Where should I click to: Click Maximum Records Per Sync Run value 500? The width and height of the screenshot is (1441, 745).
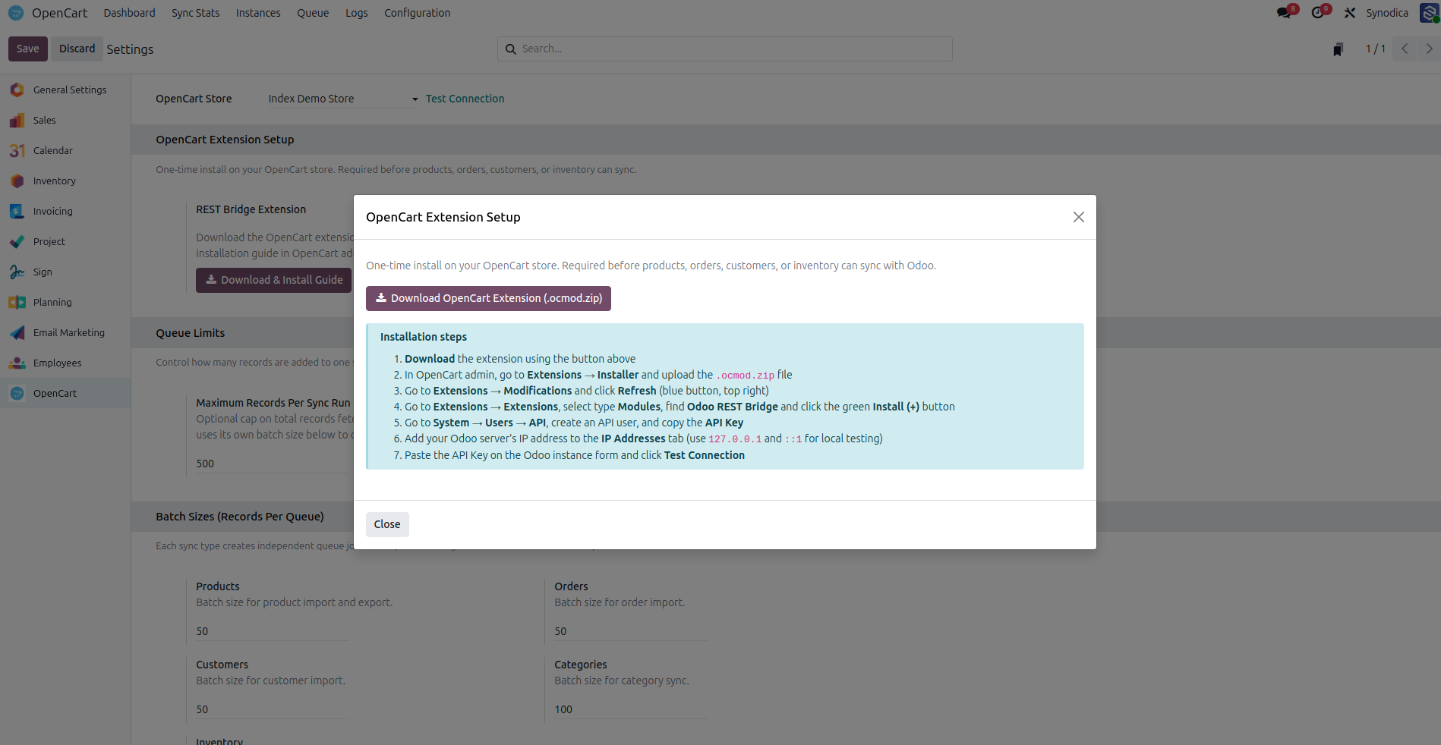pos(205,464)
